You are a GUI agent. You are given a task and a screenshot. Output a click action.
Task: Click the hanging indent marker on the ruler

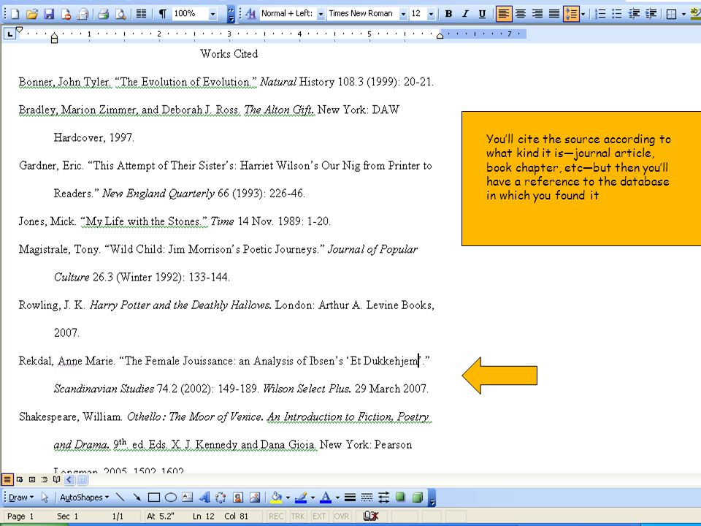point(54,35)
